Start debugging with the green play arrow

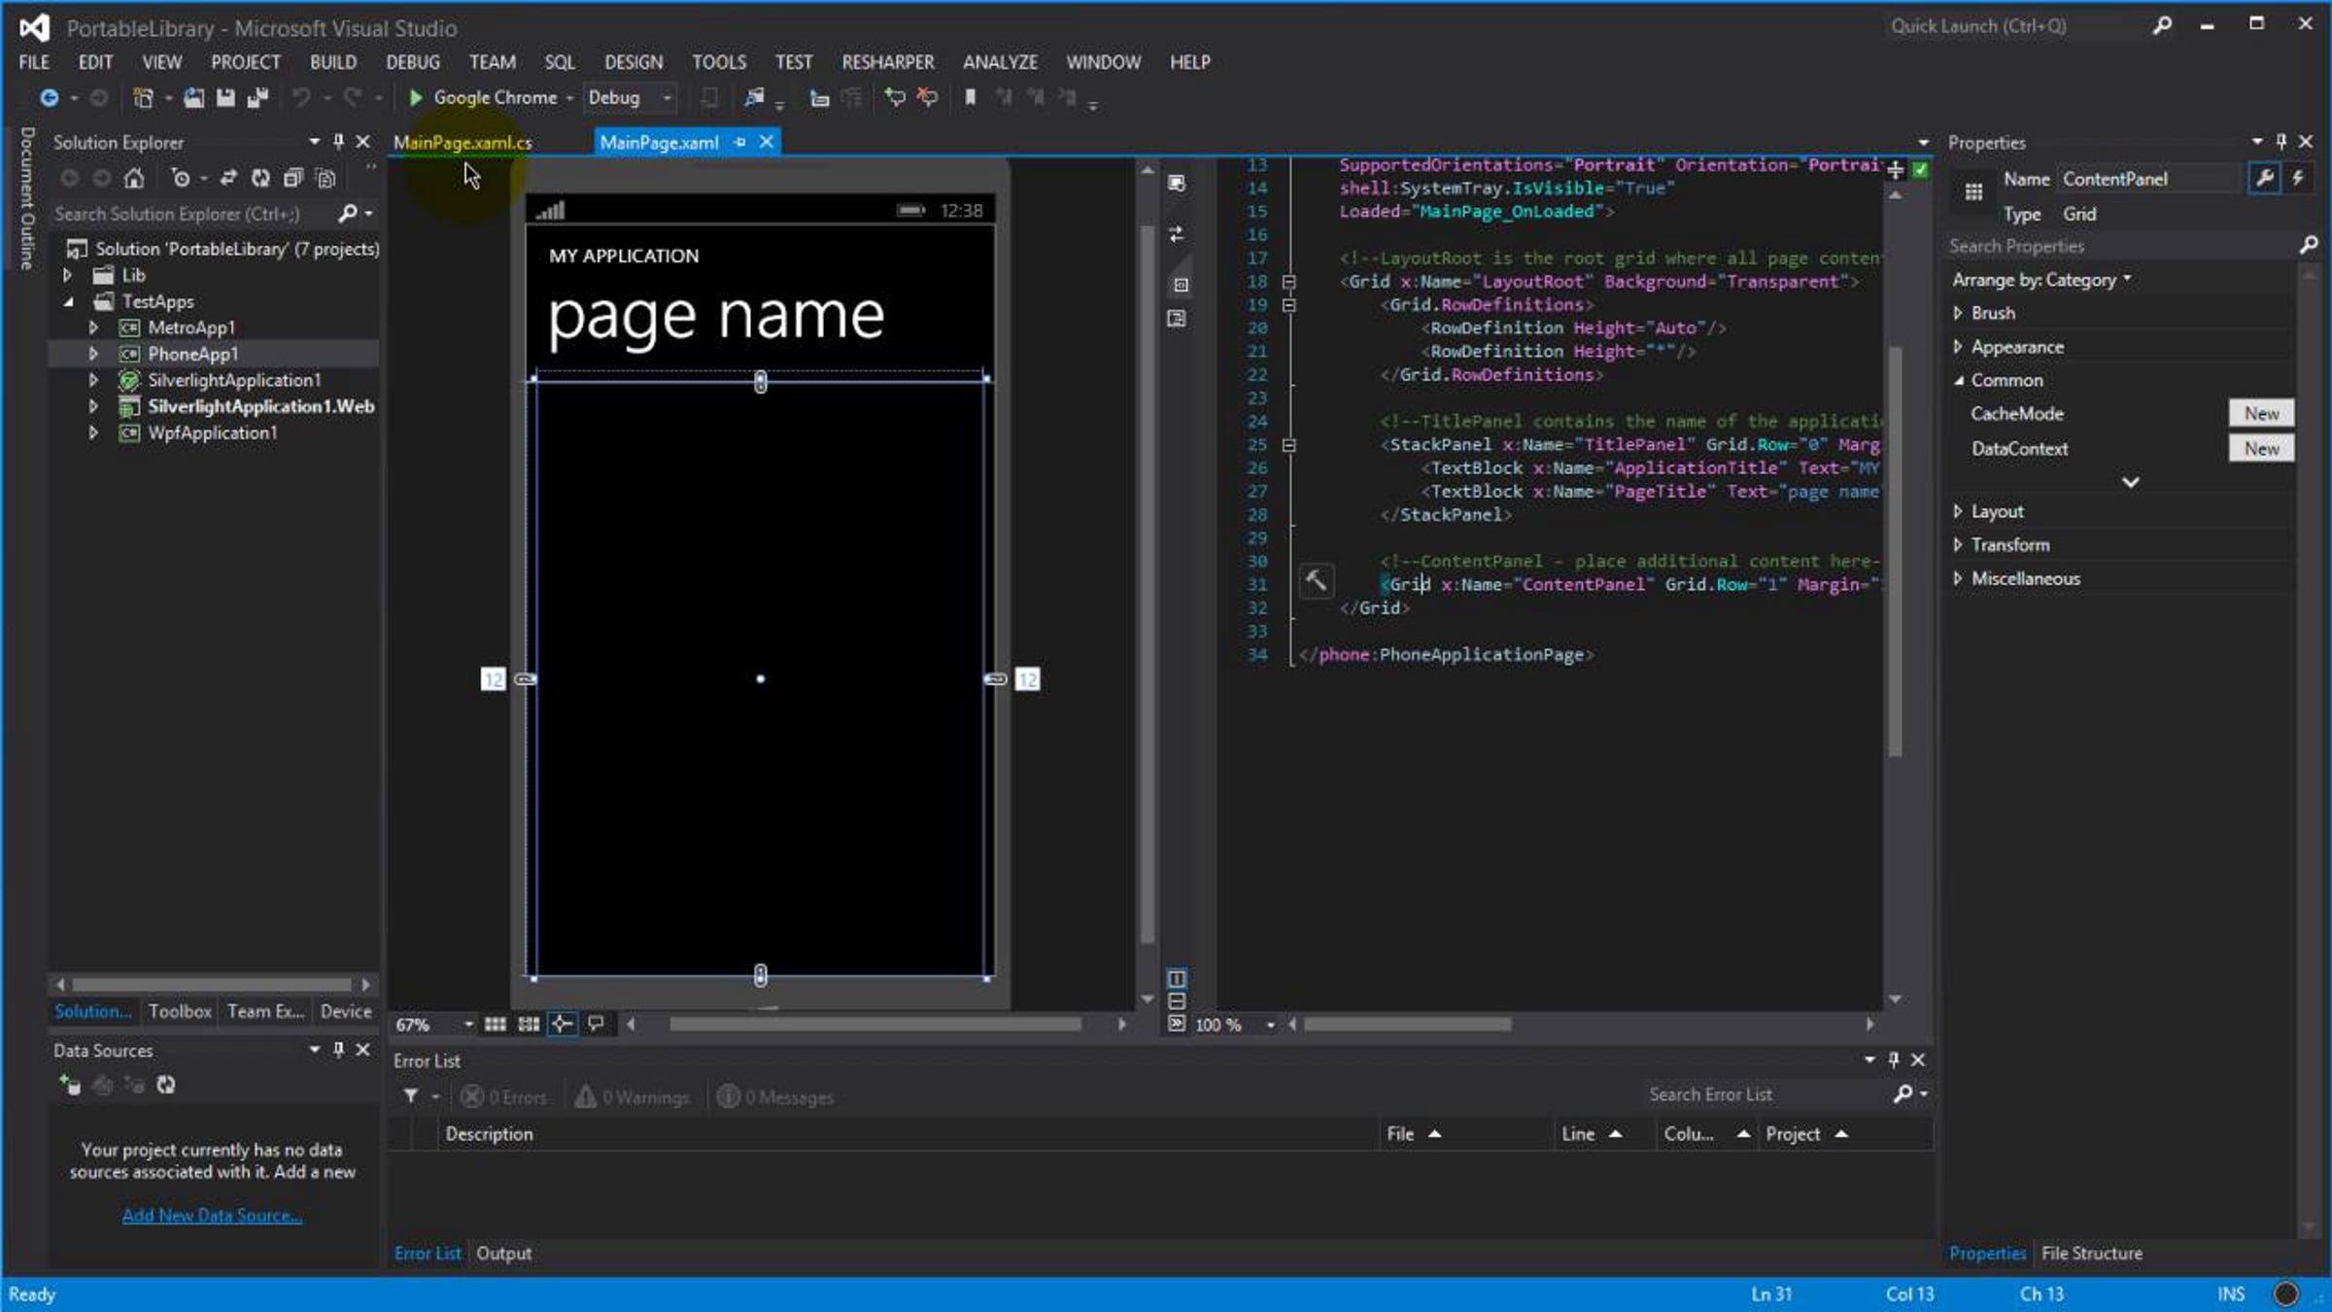tap(416, 97)
